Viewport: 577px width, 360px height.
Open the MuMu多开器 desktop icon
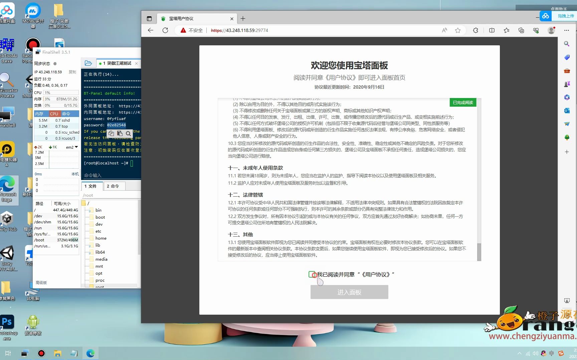click(33, 16)
